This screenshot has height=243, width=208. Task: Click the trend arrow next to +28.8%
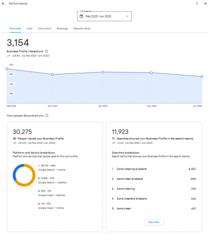point(8,56)
